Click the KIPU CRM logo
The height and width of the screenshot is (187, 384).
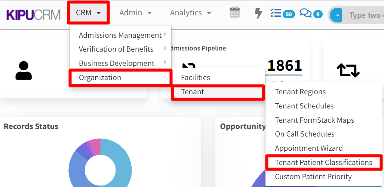33,15
